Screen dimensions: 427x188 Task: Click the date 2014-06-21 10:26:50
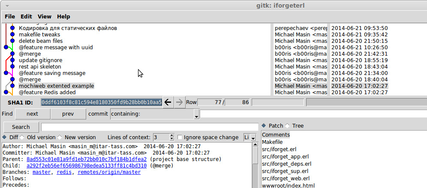[359, 48]
